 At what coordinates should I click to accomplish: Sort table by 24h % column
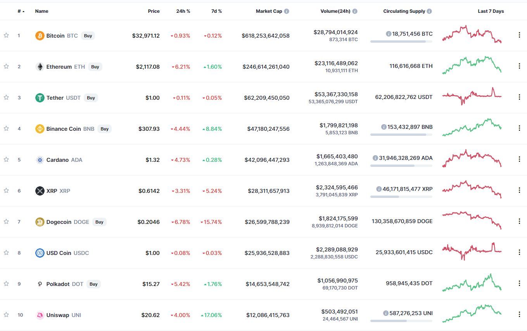(183, 11)
